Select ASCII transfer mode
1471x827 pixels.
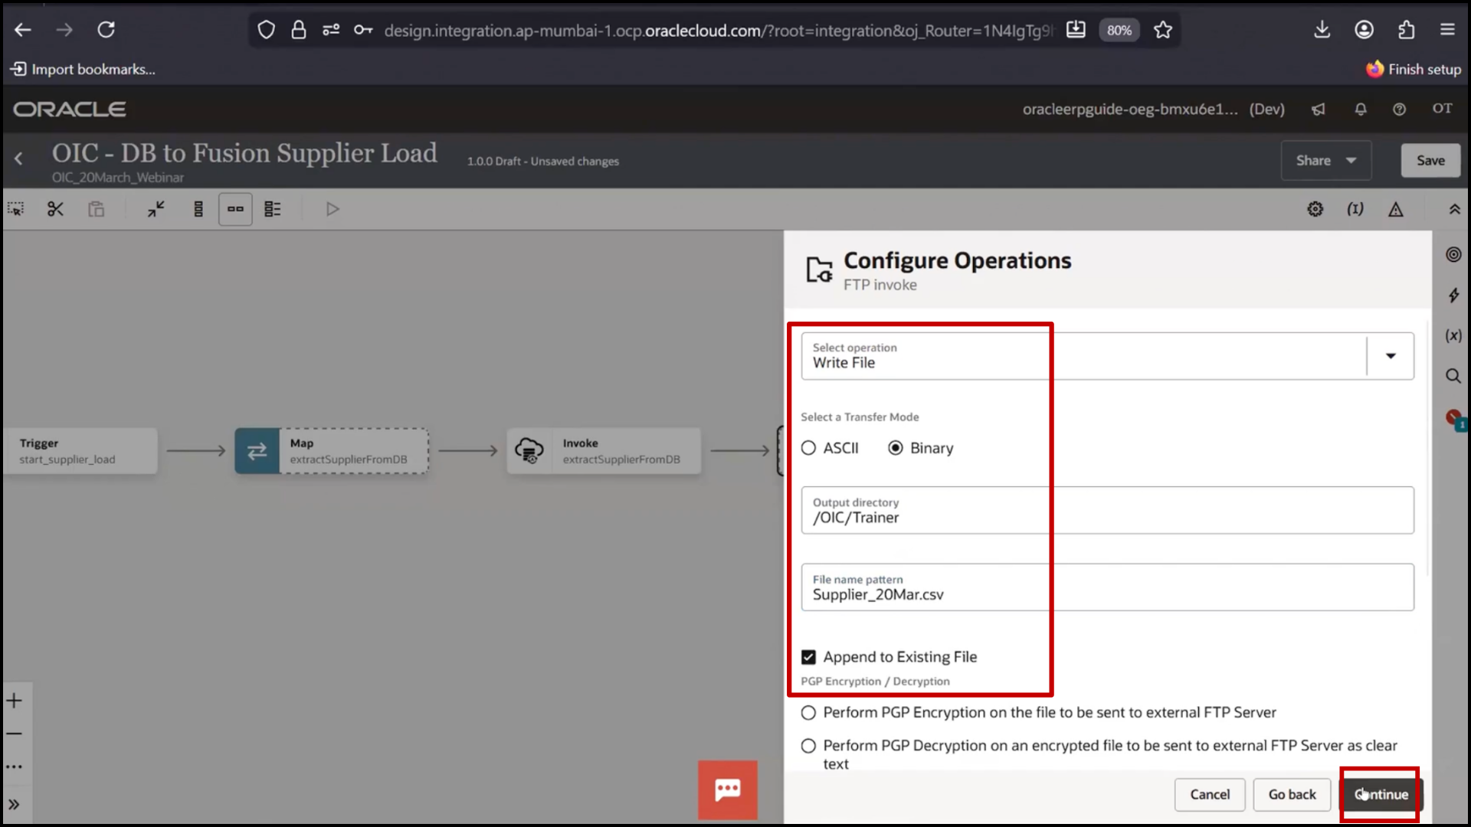[808, 448]
